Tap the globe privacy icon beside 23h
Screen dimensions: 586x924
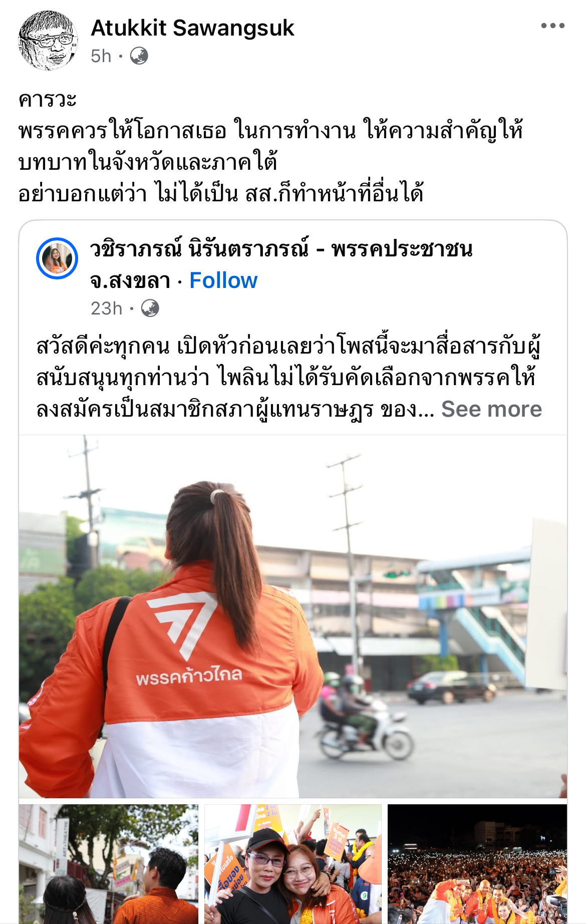click(x=150, y=309)
